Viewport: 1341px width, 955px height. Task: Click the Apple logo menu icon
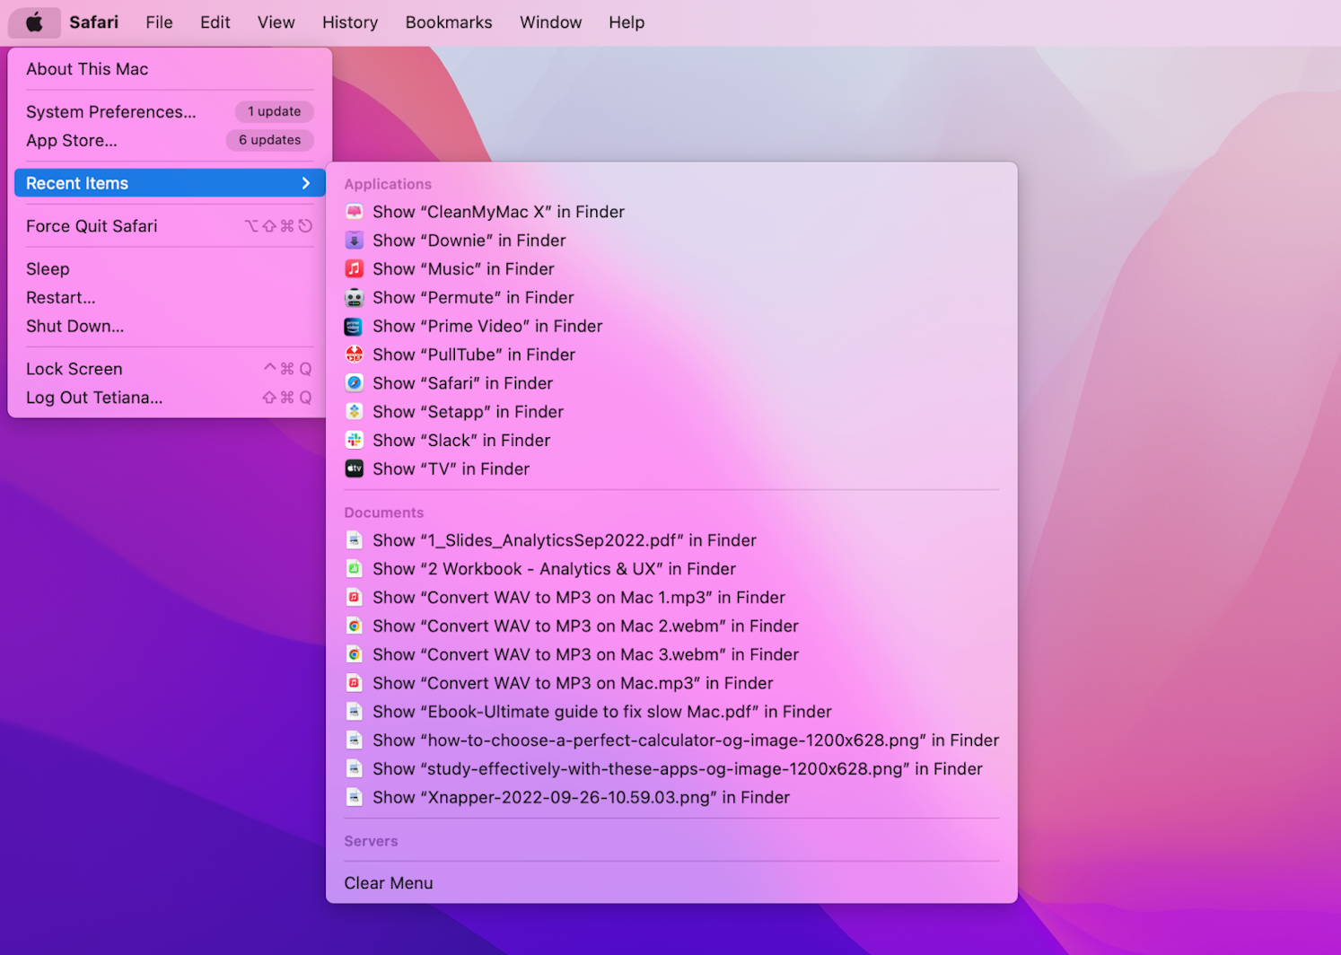pos(34,22)
